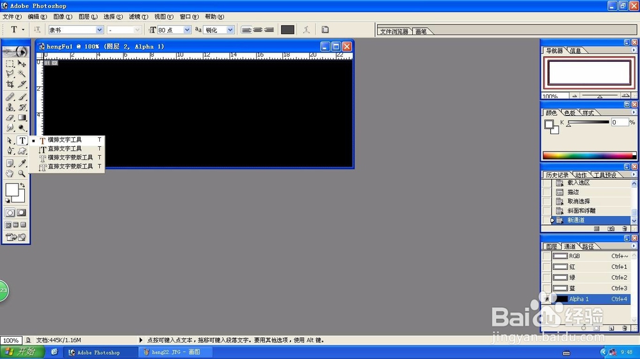Select the Slice tool

(x=22, y=84)
